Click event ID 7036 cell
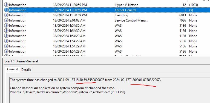210x103 pixels. (x=183, y=20)
